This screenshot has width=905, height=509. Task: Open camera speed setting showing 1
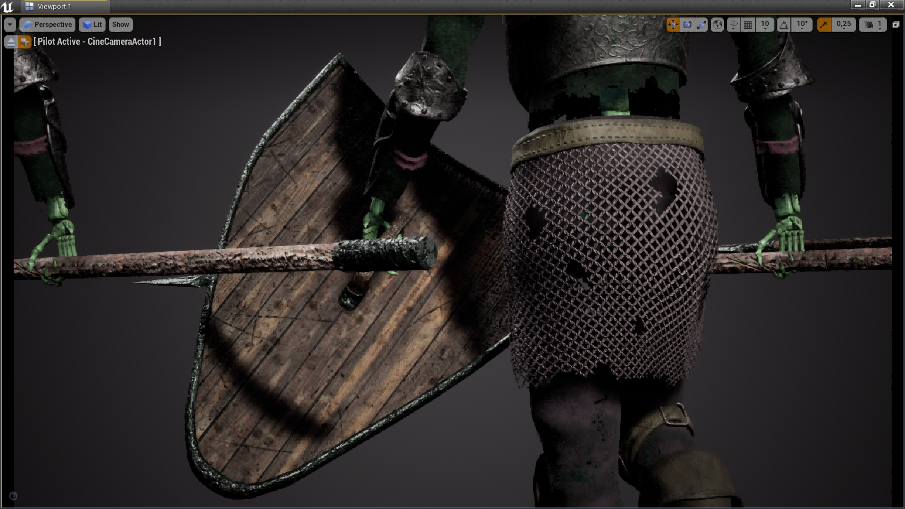(x=873, y=25)
